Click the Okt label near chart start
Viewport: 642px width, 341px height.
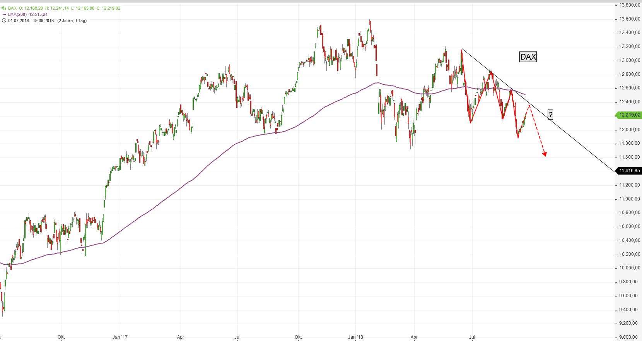click(61, 337)
